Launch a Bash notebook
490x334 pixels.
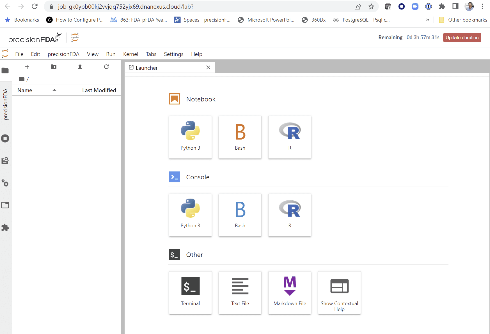pos(240,137)
